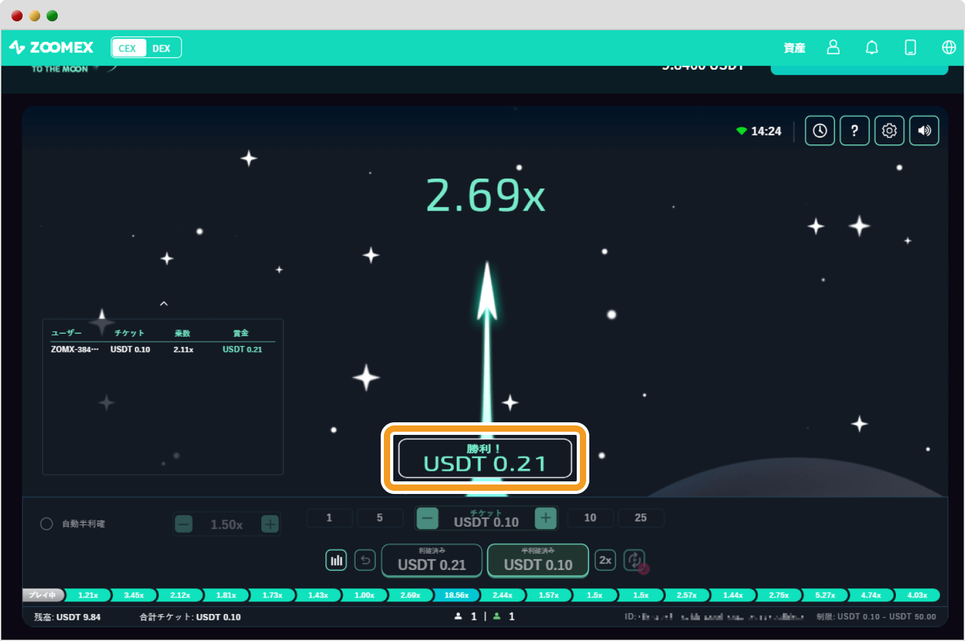
Task: Enable the 自動半利確 radio option
Action: point(46,524)
